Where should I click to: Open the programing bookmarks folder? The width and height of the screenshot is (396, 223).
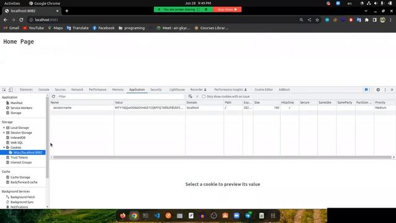(x=132, y=28)
